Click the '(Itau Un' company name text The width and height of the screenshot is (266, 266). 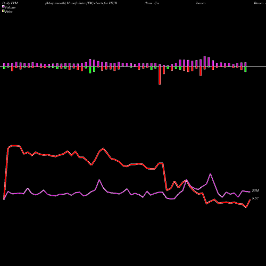(152, 3)
